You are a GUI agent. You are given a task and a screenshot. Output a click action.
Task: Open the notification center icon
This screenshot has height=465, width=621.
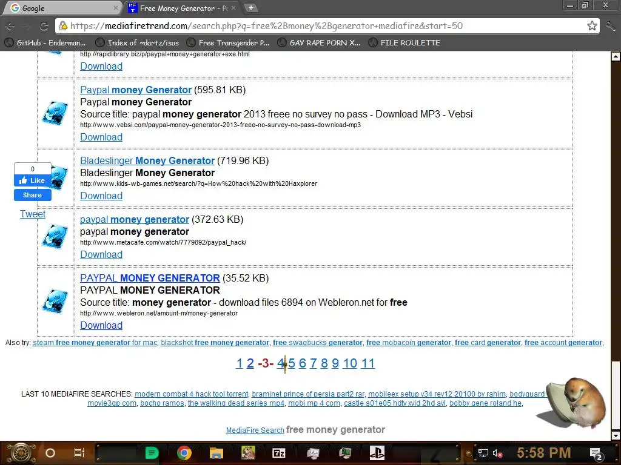[x=596, y=453]
